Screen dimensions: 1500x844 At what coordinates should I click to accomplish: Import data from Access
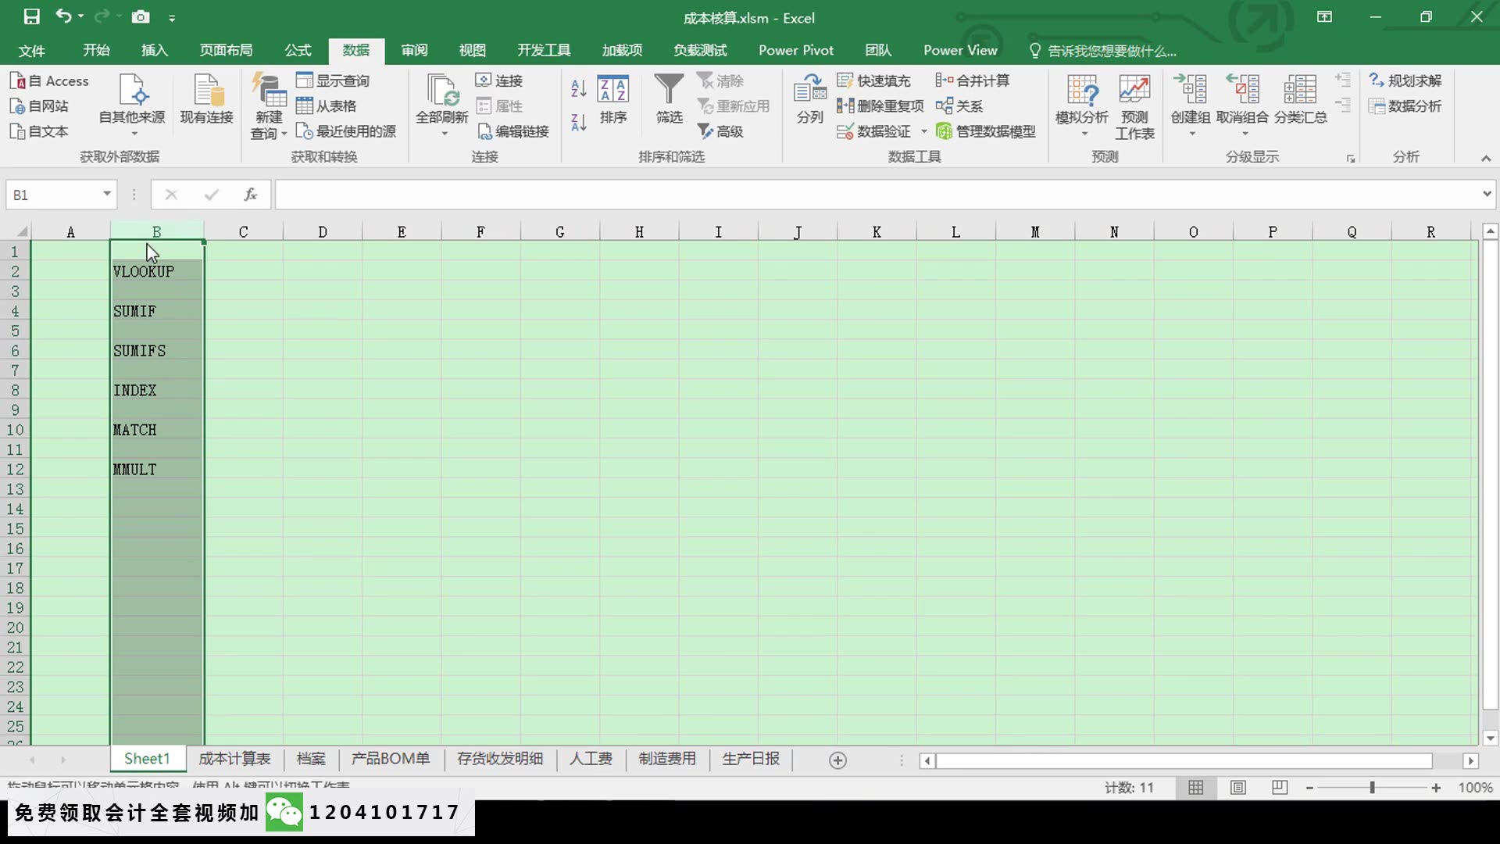click(x=49, y=80)
